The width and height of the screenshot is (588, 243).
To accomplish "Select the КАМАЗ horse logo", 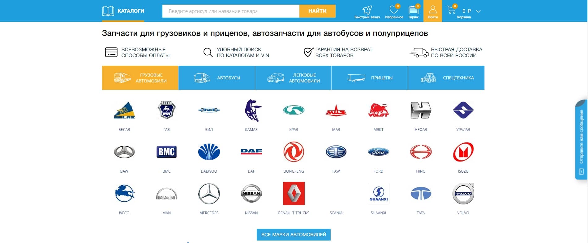I will point(251,110).
